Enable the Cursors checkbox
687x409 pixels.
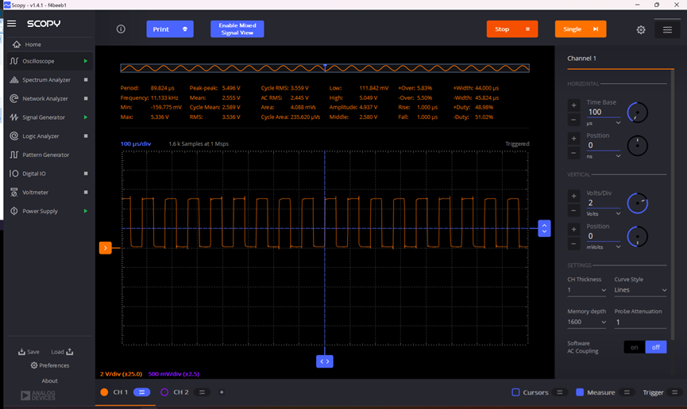click(515, 392)
